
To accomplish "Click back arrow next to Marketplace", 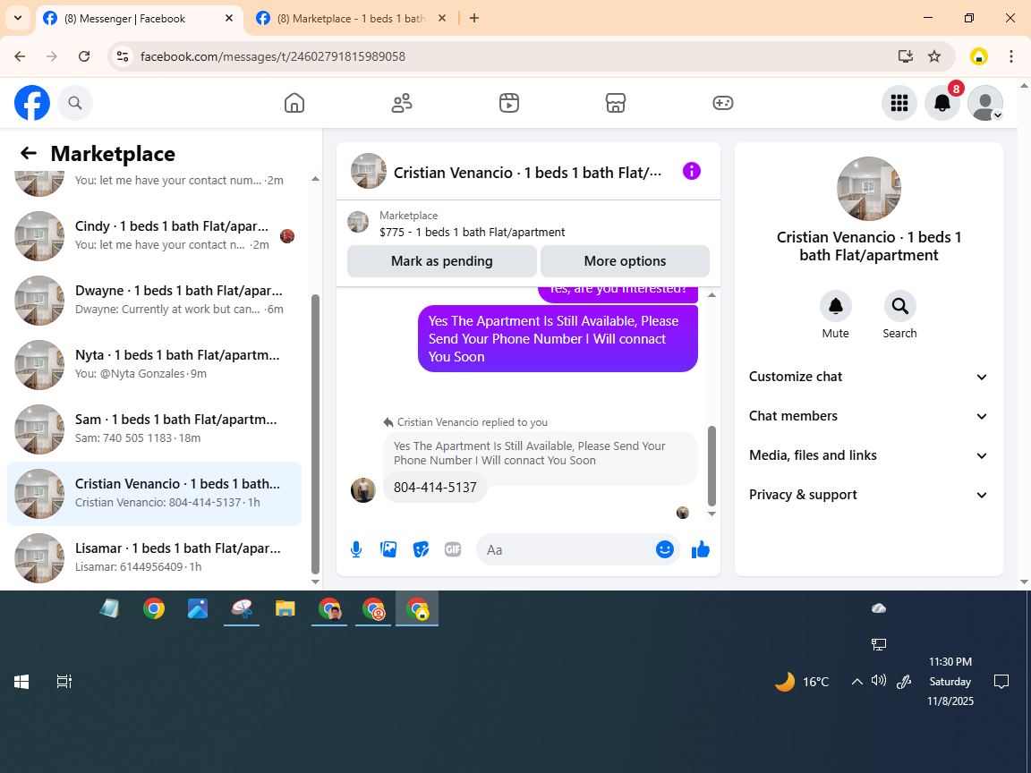I will 29,153.
